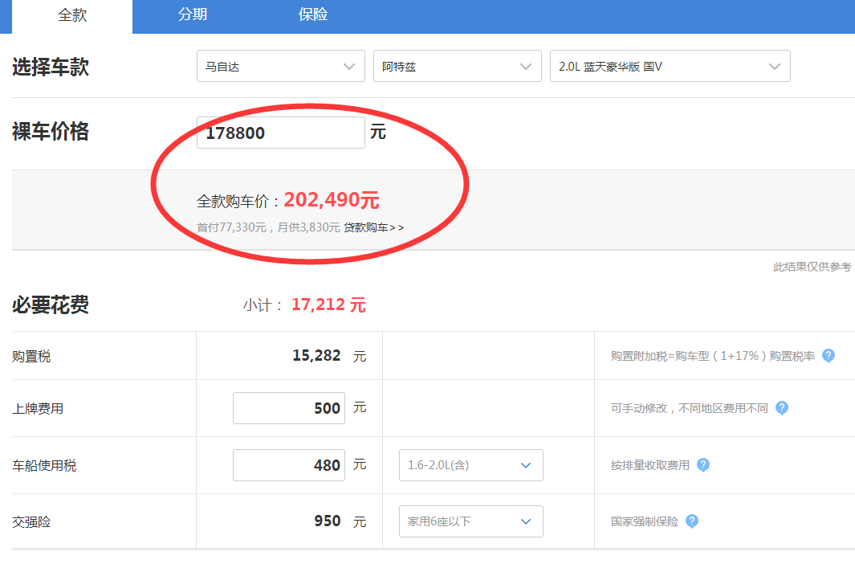Viewport: 855px width, 568px height.
Task: Open the 马自达 brand dropdown
Action: (x=281, y=66)
